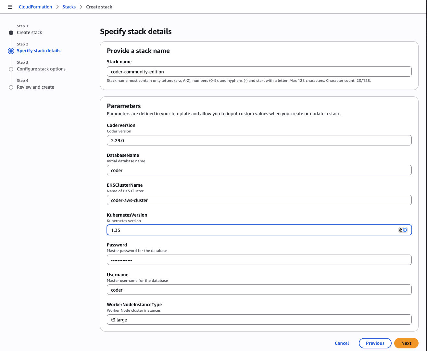Select the Review and create step
Image resolution: width=427 pixels, height=351 pixels.
click(35, 87)
